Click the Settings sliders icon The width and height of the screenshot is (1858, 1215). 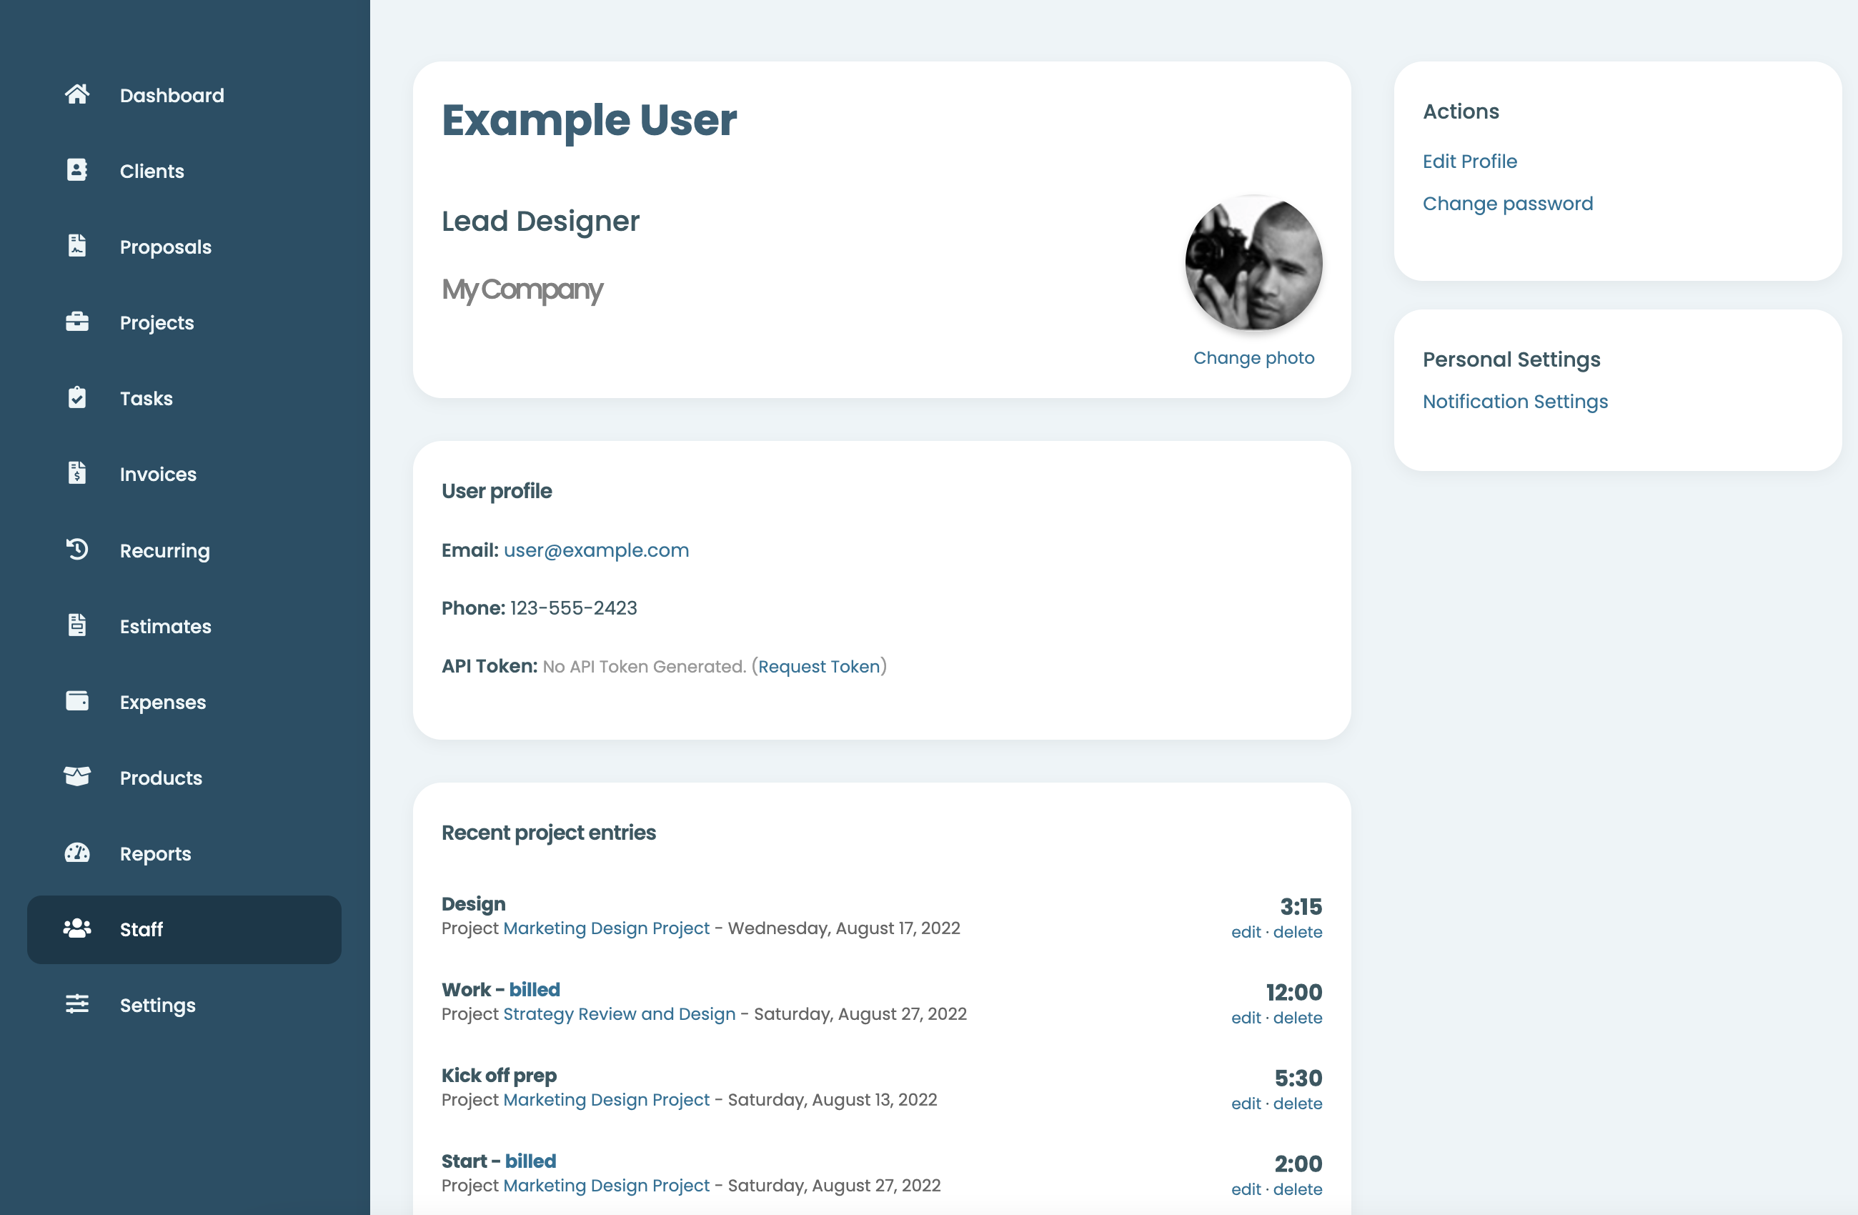tap(76, 1004)
